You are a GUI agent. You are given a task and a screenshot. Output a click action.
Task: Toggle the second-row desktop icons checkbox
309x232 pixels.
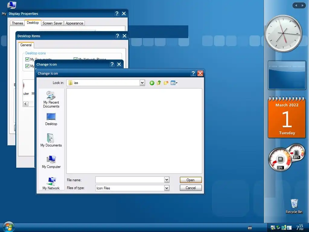(x=27, y=66)
